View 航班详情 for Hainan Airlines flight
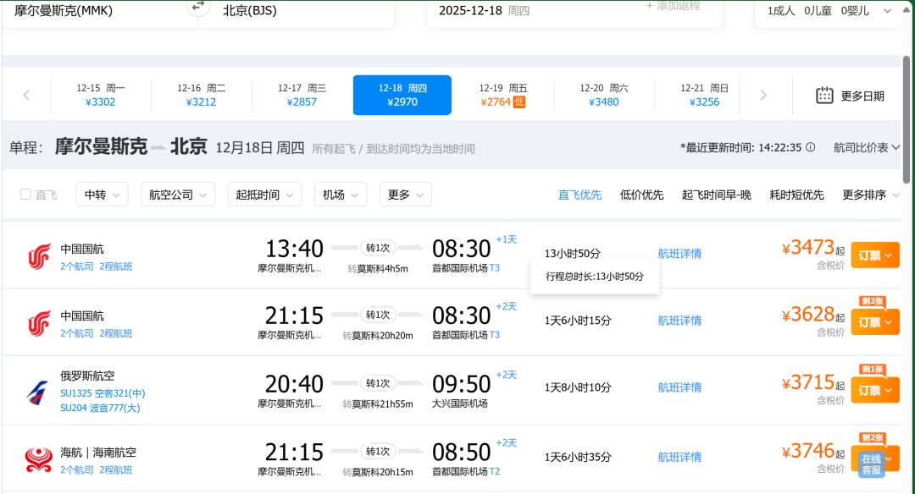Image resolution: width=915 pixels, height=494 pixels. coord(679,458)
